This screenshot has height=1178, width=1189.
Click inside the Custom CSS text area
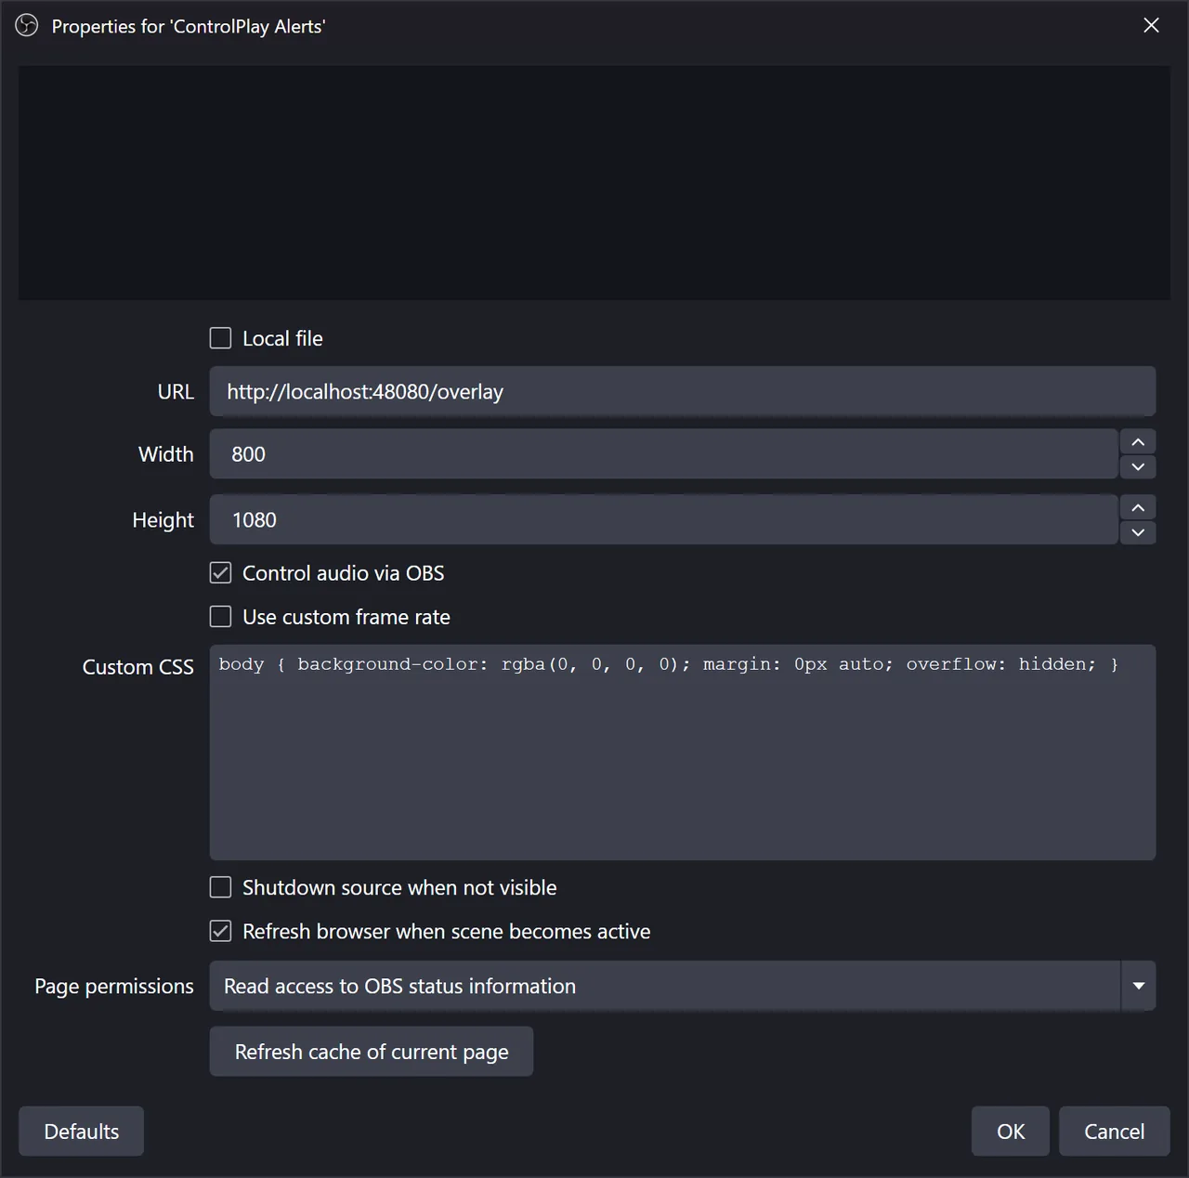tap(683, 753)
